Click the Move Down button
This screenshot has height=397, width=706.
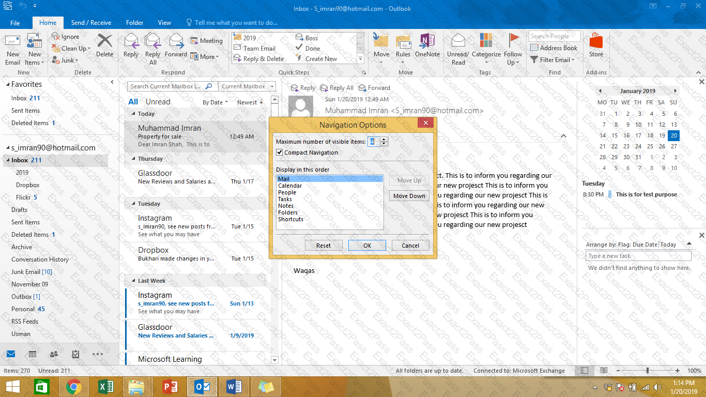409,196
